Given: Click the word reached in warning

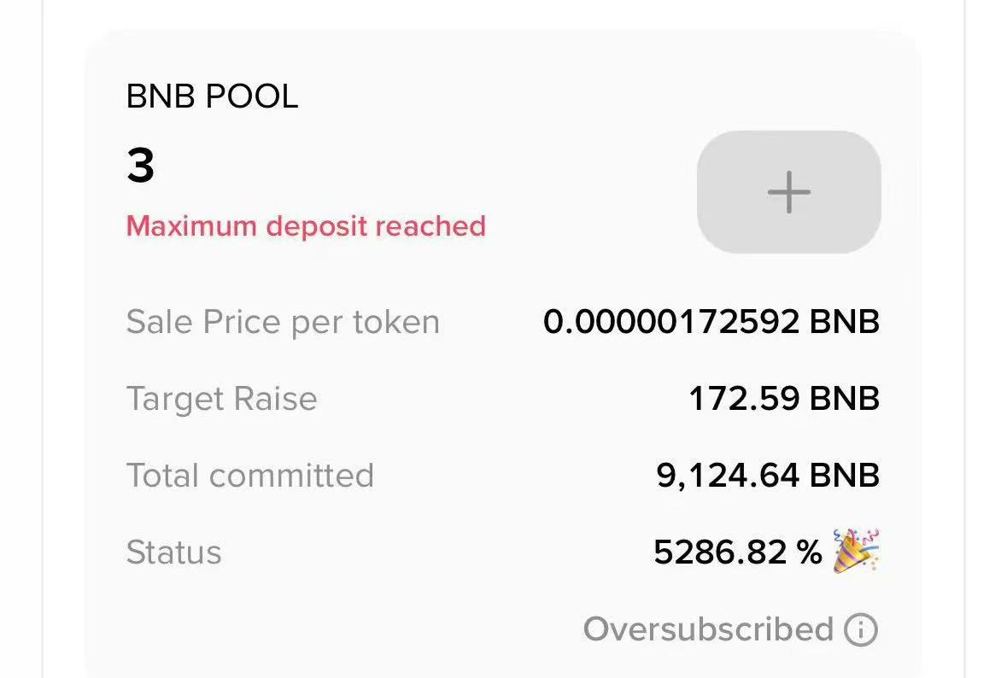Looking at the screenshot, I should [430, 226].
